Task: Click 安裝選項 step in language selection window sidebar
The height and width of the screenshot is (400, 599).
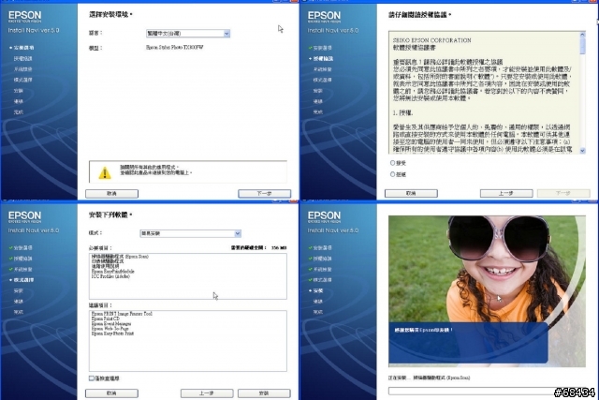Action: pos(23,48)
